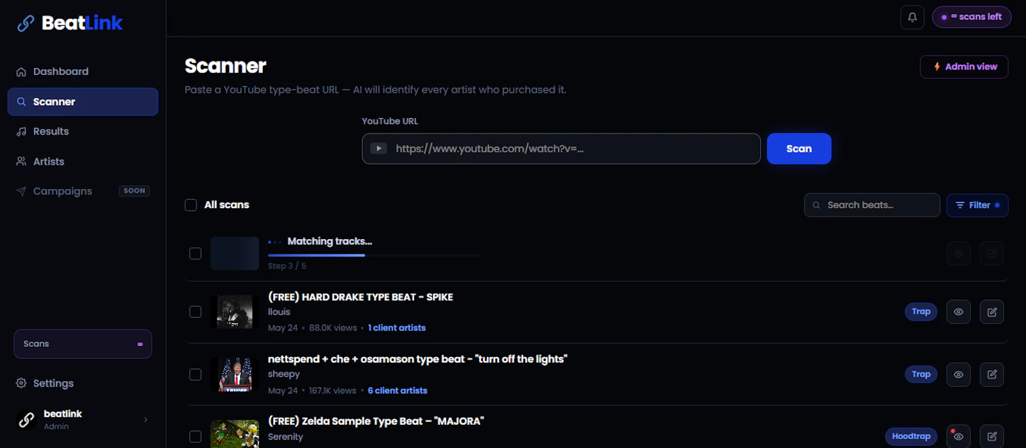Open 6 client artists link
Screen dimensions: 1026x448
[x=397, y=391]
